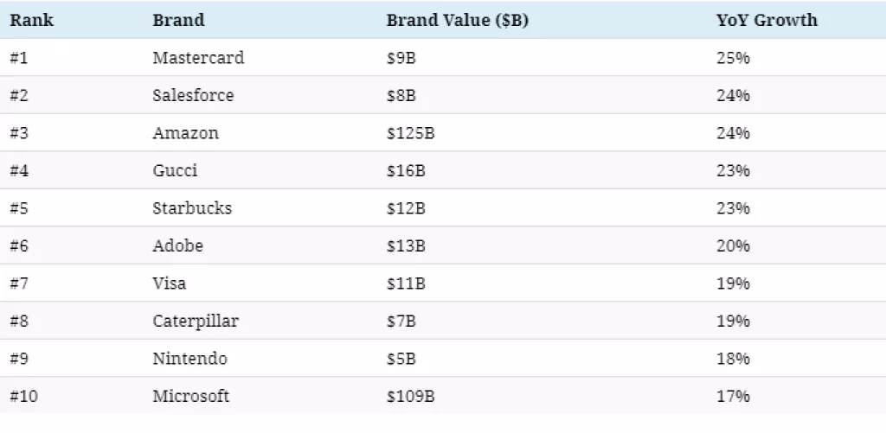886x433 pixels.
Task: Select the Visa brand cell
Action: [x=169, y=283]
